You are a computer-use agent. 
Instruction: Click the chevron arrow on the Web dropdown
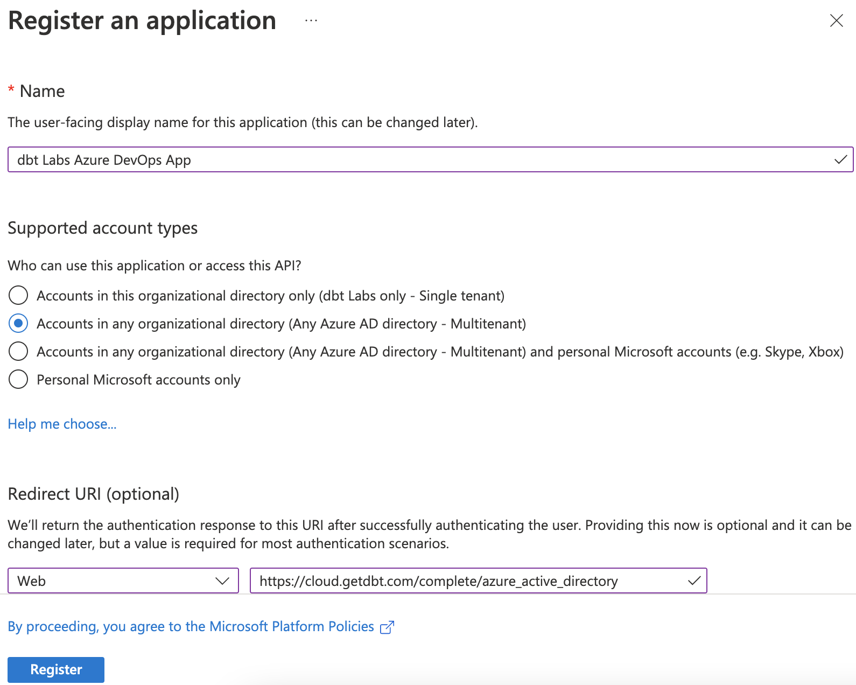pos(222,581)
